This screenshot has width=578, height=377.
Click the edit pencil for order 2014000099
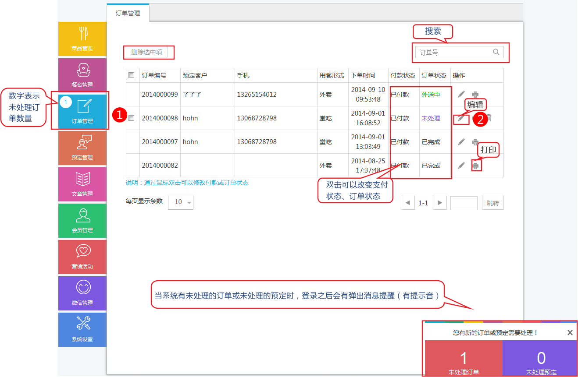point(461,94)
